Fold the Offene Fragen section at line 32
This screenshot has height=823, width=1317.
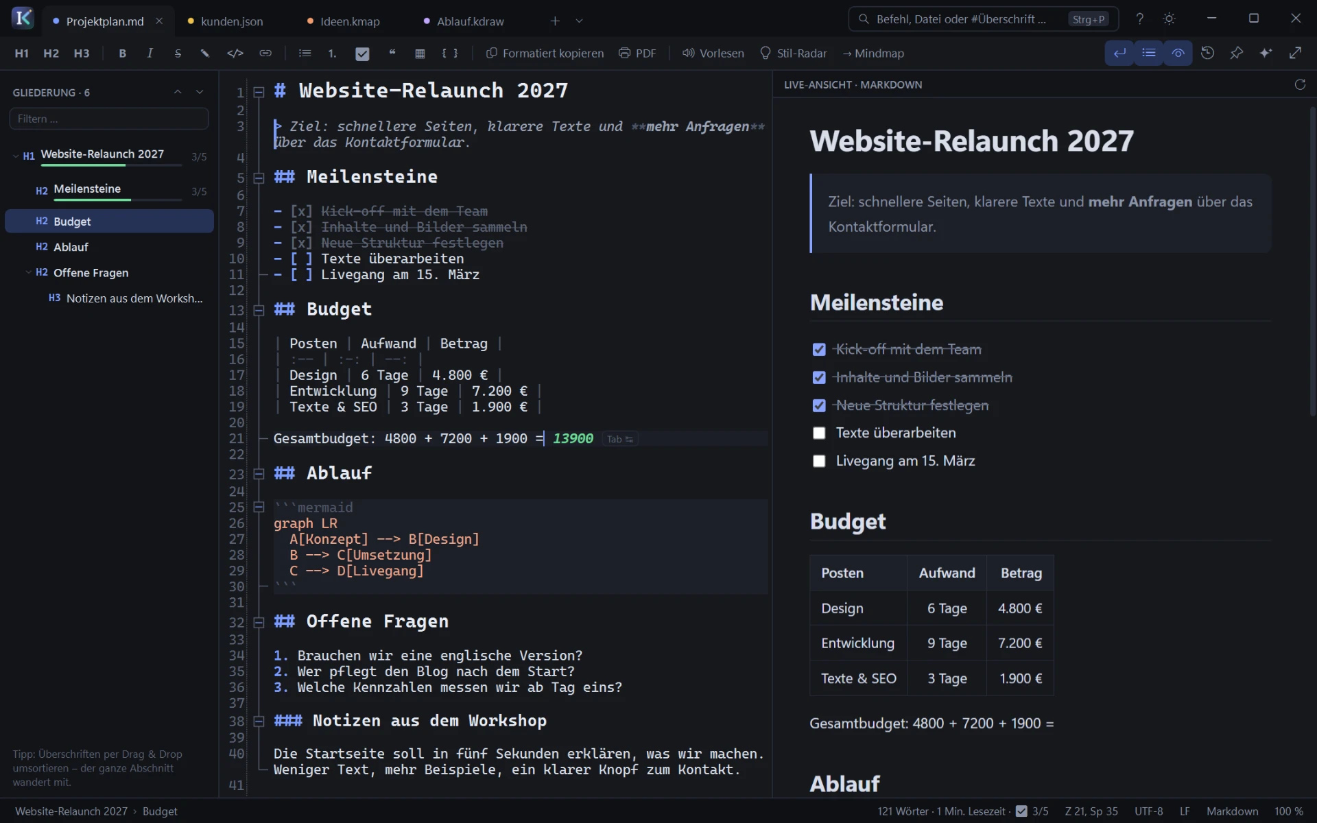259,623
